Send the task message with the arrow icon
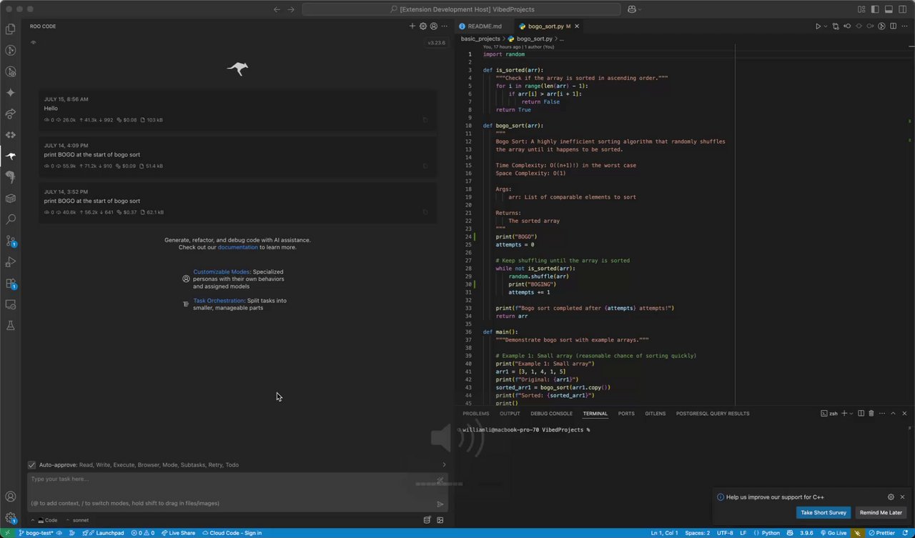Screen dimensions: 915x538 [440, 504]
